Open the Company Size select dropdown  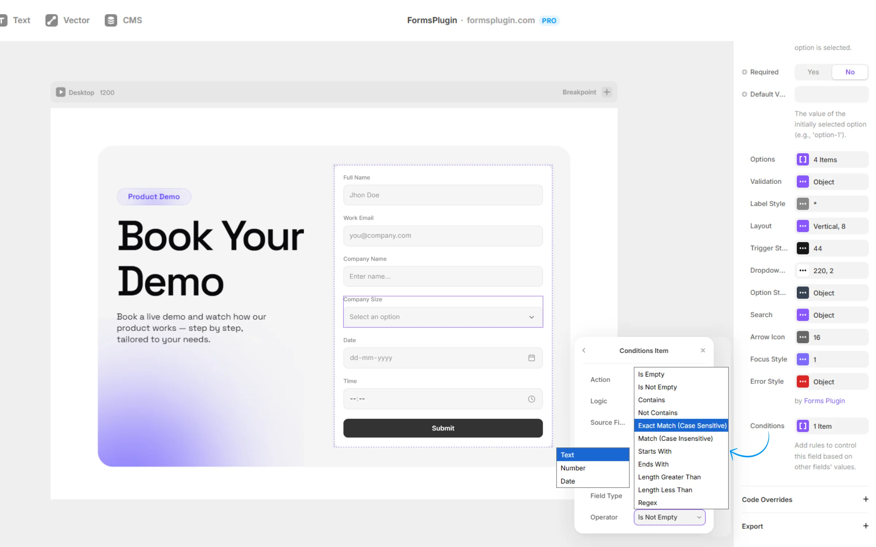pos(442,317)
